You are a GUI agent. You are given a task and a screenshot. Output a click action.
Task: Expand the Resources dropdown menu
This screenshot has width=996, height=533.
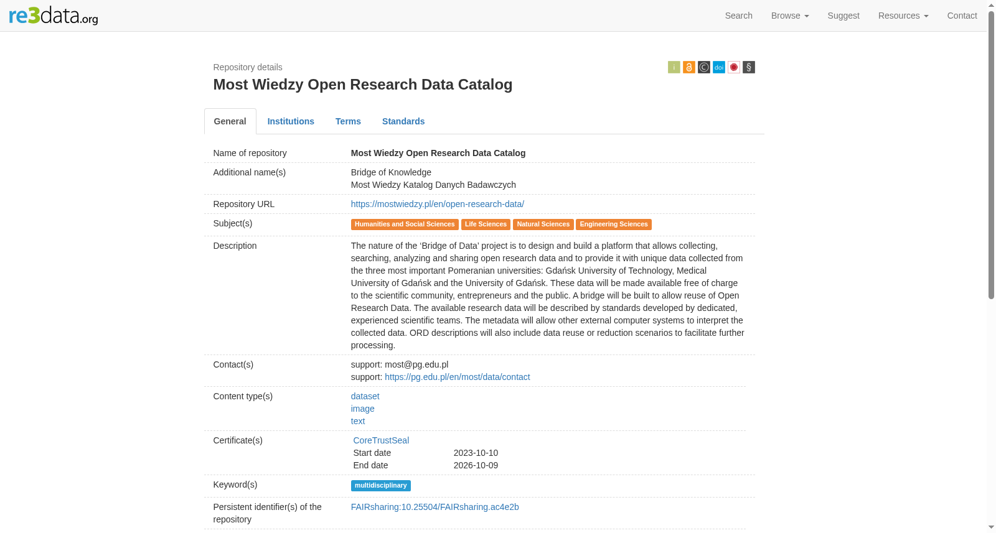(903, 16)
